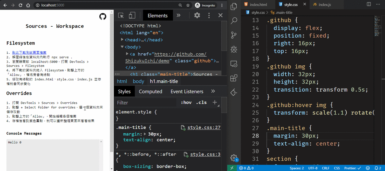Open the Event Listeners tab

[x=187, y=92]
